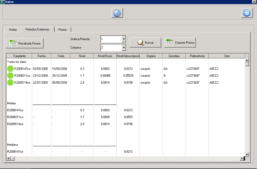Click the horizontal scrollbar left arrow
257x169 pixels.
pos(8,158)
